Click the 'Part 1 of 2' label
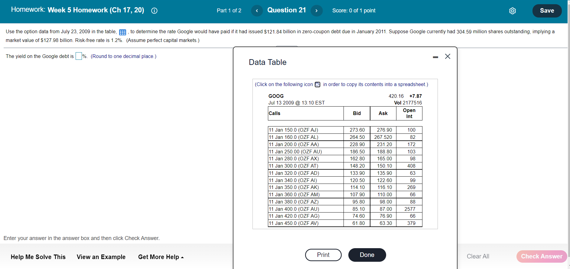 [x=229, y=11]
